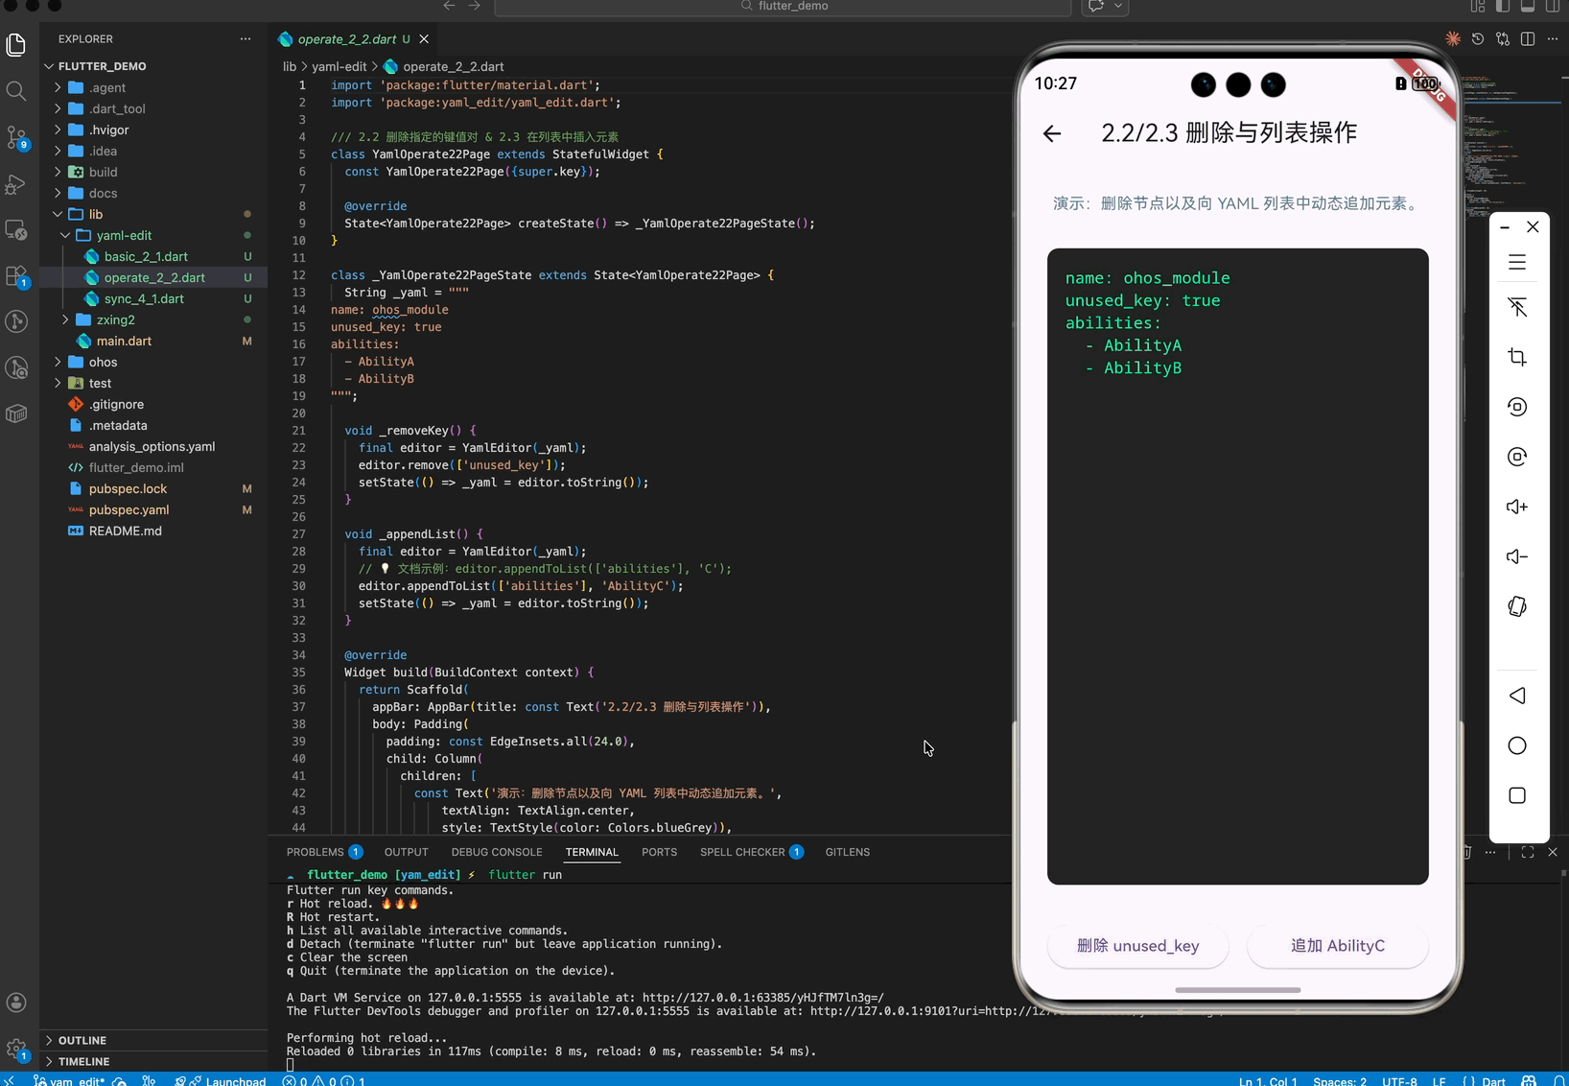Open the Extensions view with badge
The height and width of the screenshot is (1086, 1569).
click(x=16, y=276)
